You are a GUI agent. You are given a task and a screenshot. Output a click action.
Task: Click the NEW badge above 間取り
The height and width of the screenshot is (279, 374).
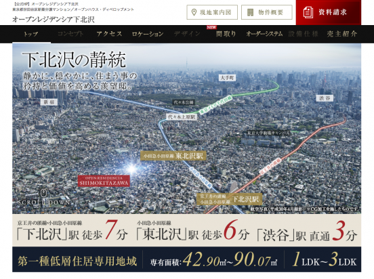pos(211,27)
